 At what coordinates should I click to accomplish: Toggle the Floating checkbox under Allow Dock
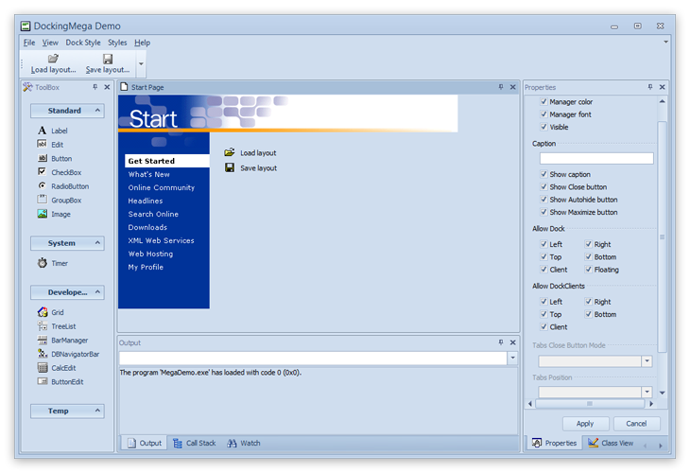point(588,270)
